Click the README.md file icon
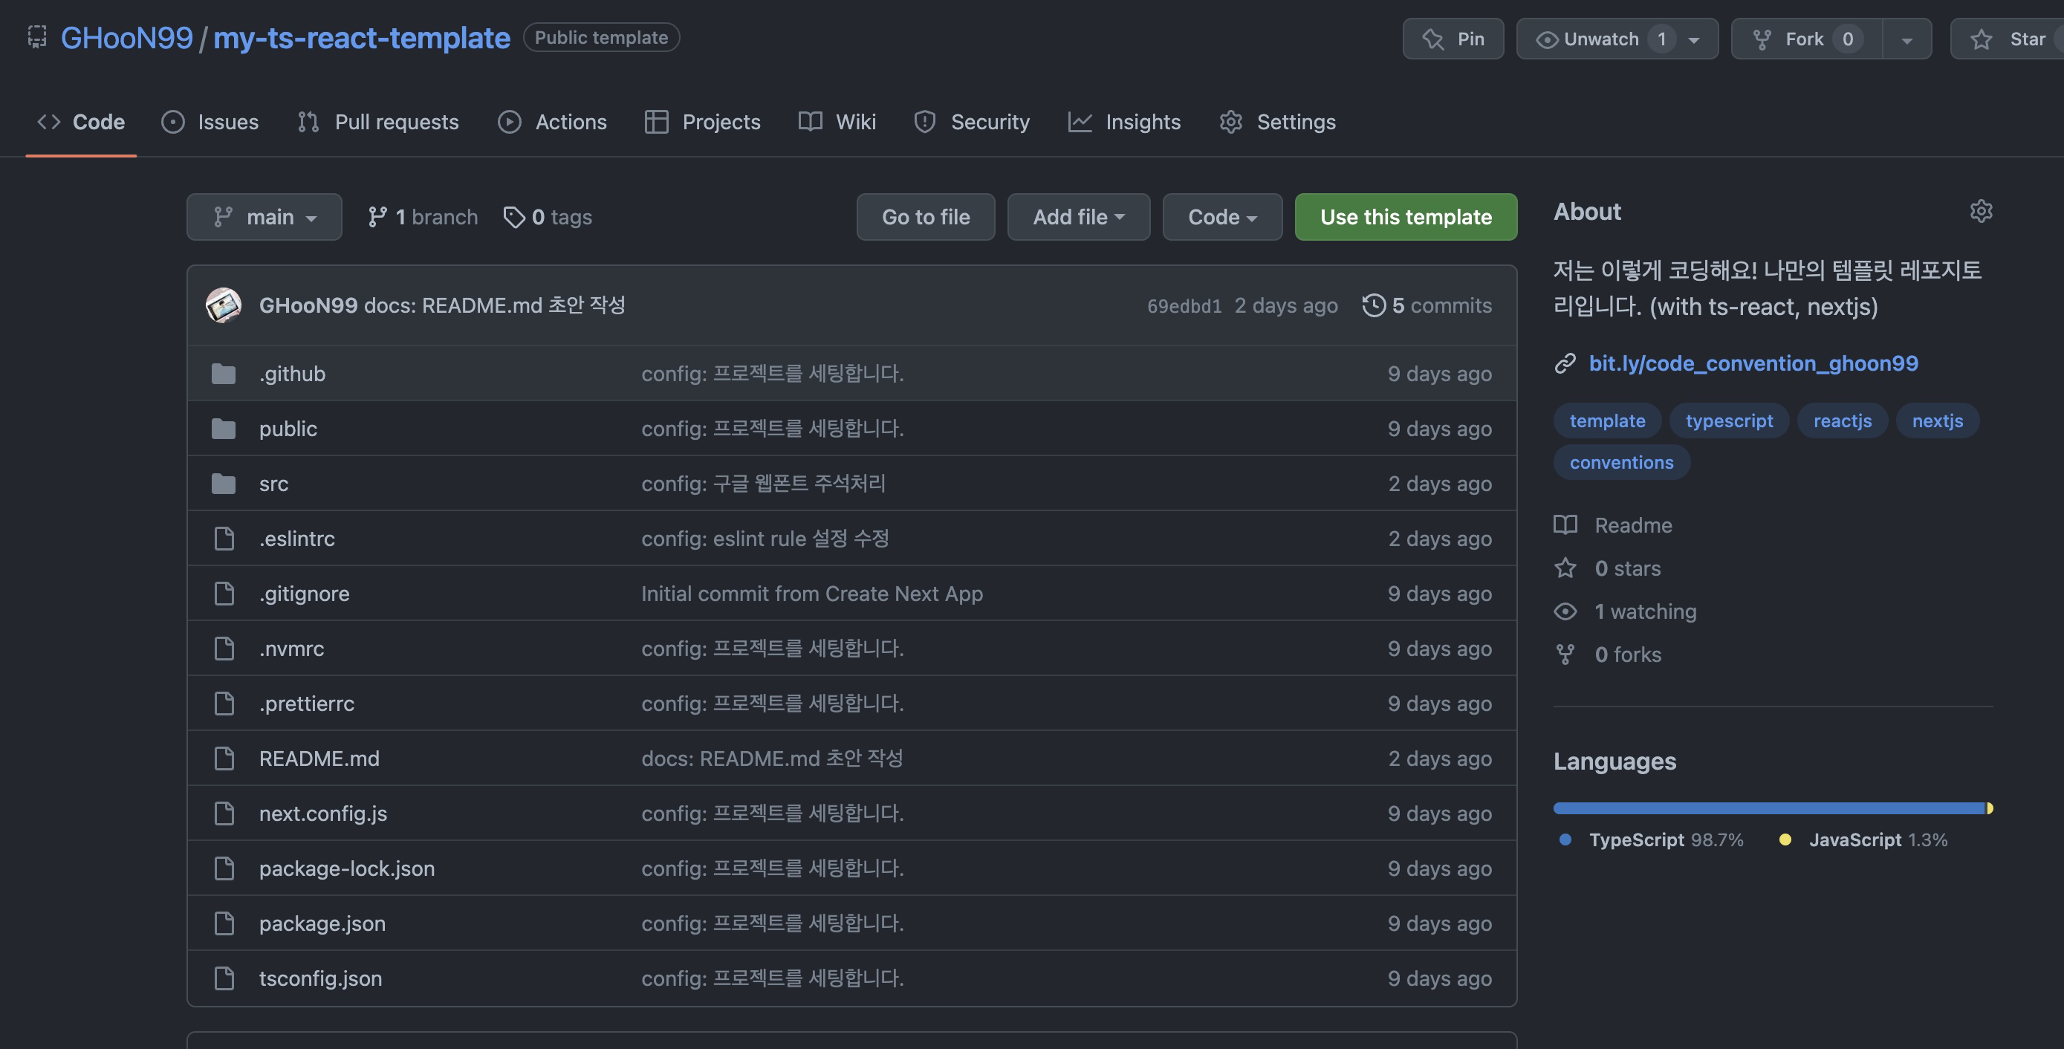 coord(224,758)
